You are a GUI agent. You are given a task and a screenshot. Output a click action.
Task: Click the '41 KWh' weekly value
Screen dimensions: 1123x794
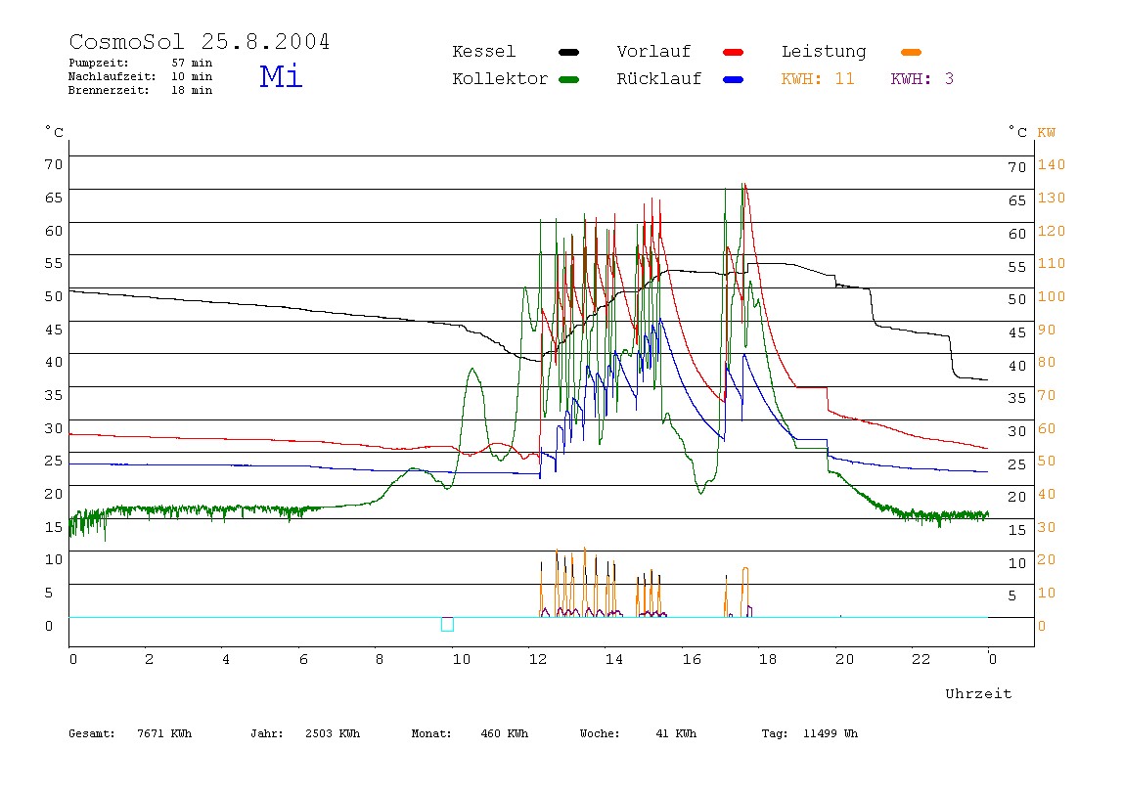click(676, 733)
